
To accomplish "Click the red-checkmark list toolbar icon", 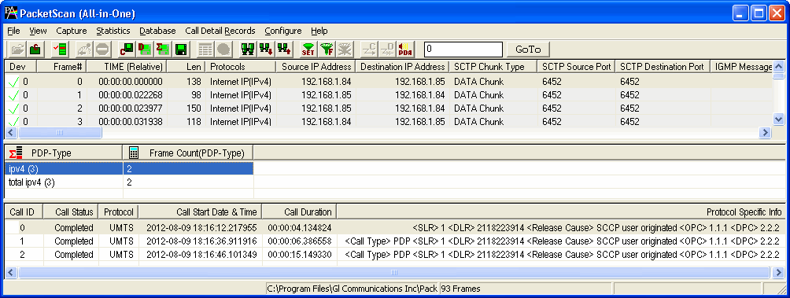I will [59, 50].
